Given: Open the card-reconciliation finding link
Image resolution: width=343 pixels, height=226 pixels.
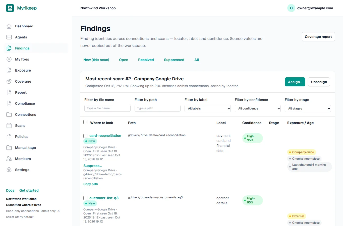Looking at the screenshot, I should tap(105, 136).
